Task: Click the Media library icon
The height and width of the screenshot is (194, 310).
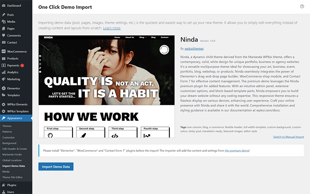Action: (x=3, y=22)
